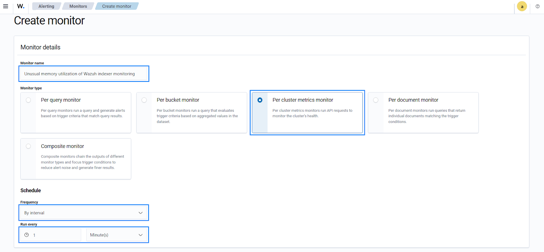Click the clock icon in Run every
Screen dimensions: 544x252
coord(27,235)
